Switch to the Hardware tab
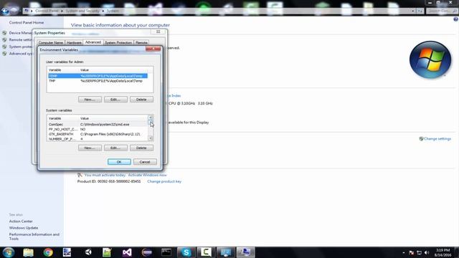Image resolution: width=459 pixels, height=258 pixels. (74, 43)
